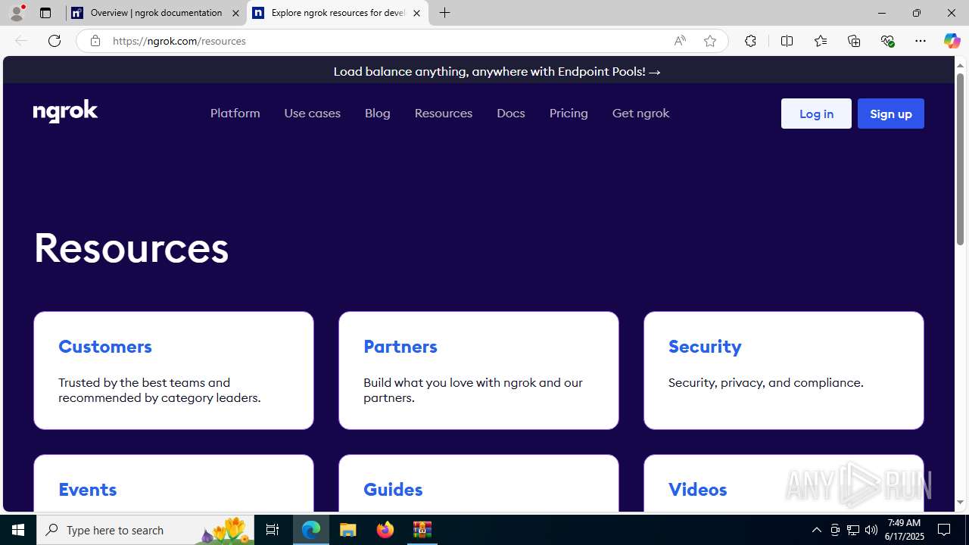Close the ngrok documentation tab
969x545 pixels.
tap(235, 13)
